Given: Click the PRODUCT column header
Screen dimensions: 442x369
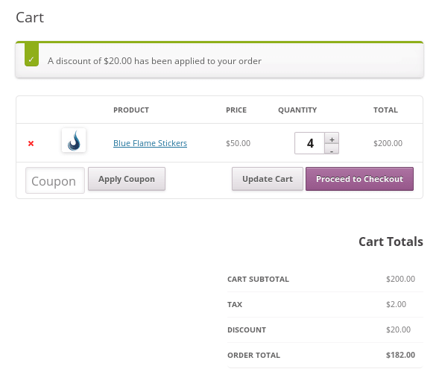Looking at the screenshot, I should pos(131,110).
